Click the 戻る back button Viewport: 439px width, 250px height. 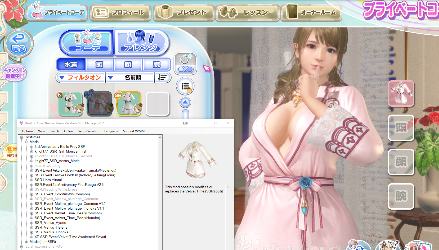(x=19, y=44)
